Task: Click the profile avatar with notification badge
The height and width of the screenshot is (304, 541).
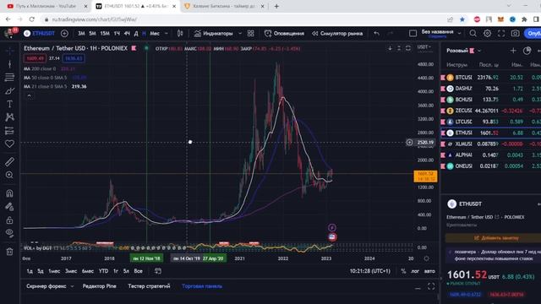Action: 9,33
